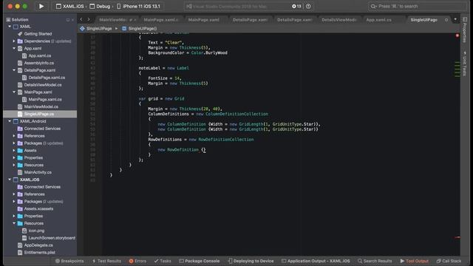473x266 pixels.
Task: Open the DetailsPage.xaml tab
Action: tap(250, 20)
